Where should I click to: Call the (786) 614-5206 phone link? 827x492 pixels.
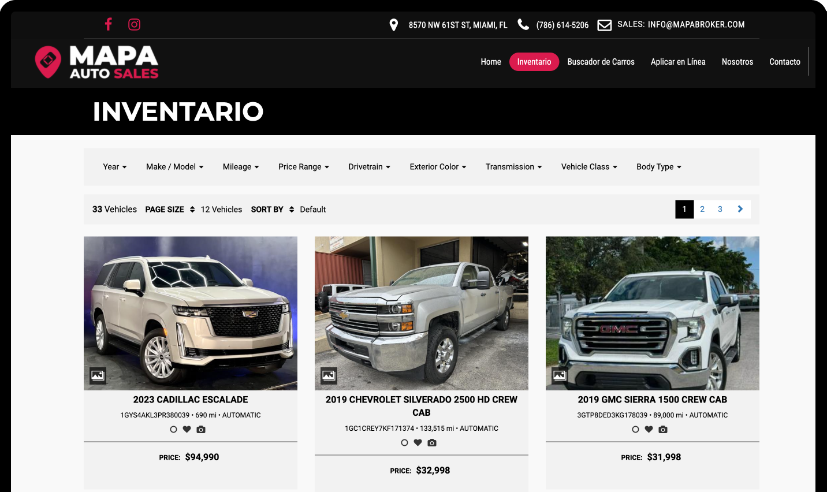point(562,25)
